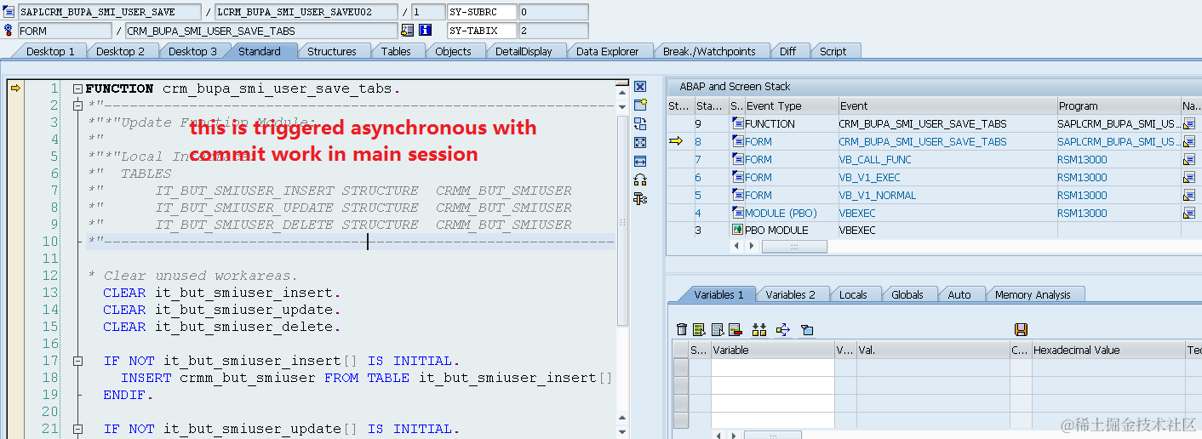Viewport: 1202px width, 439px height.
Task: Click the stack table horizontal scrollbar thumb
Action: point(794,247)
